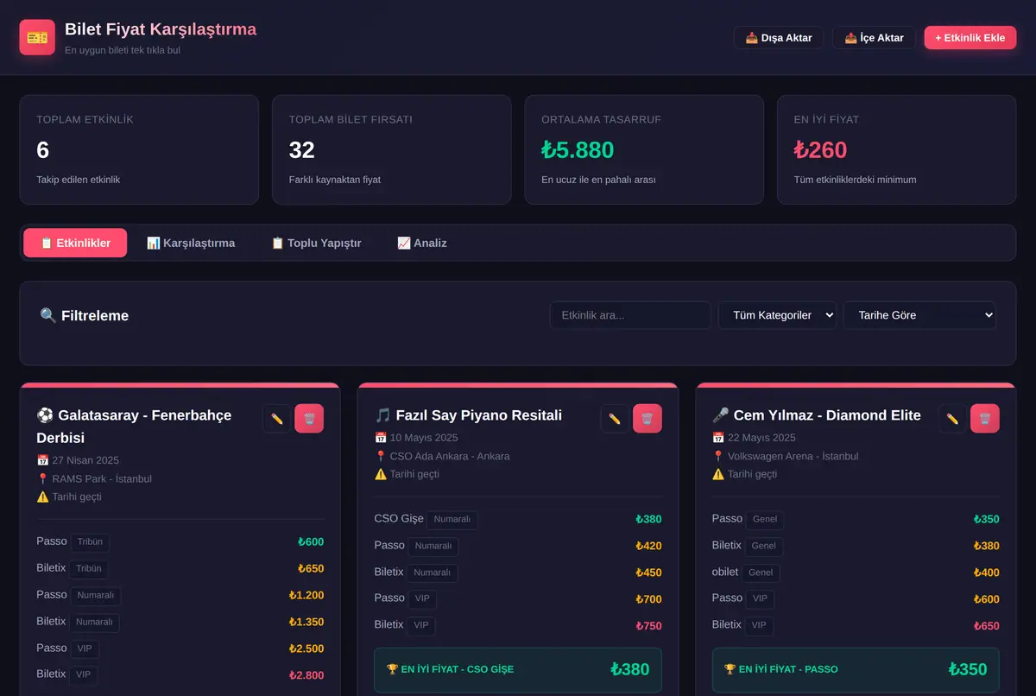Click the İçe Aktar import button
Image resolution: width=1036 pixels, height=696 pixels.
pos(874,37)
